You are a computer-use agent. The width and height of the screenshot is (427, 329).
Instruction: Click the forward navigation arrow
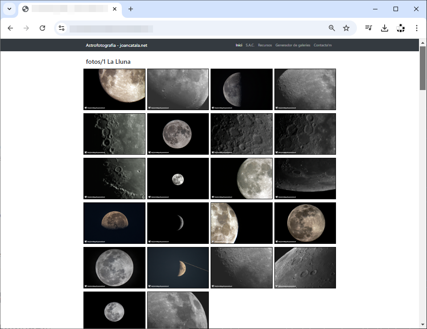pos(26,28)
